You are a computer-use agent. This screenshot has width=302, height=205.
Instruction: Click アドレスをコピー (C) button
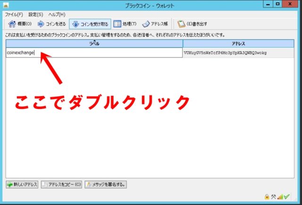[x=61, y=185]
